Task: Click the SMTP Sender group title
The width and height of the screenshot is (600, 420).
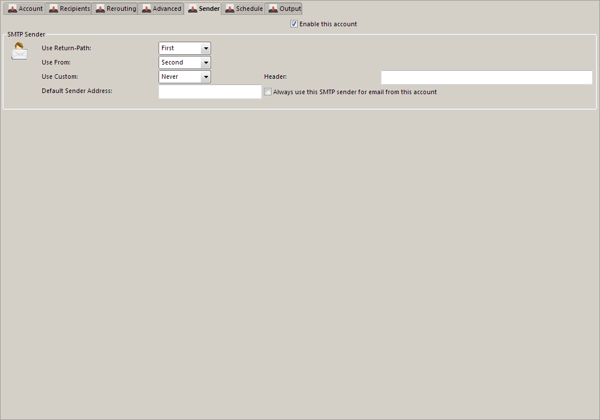Action: (26, 35)
